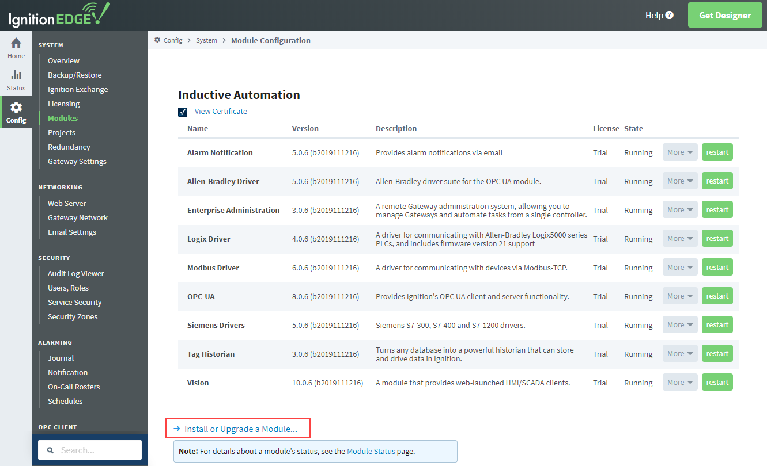The height and width of the screenshot is (466, 767).
Task: Open Service Security menu item
Action: tap(75, 303)
